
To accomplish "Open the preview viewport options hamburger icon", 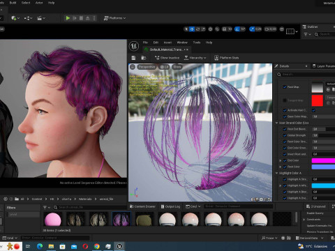I will (x=133, y=67).
